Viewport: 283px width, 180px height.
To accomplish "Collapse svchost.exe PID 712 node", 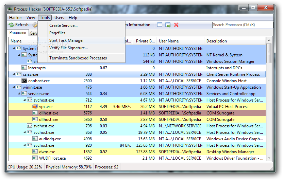I will 24,100.
